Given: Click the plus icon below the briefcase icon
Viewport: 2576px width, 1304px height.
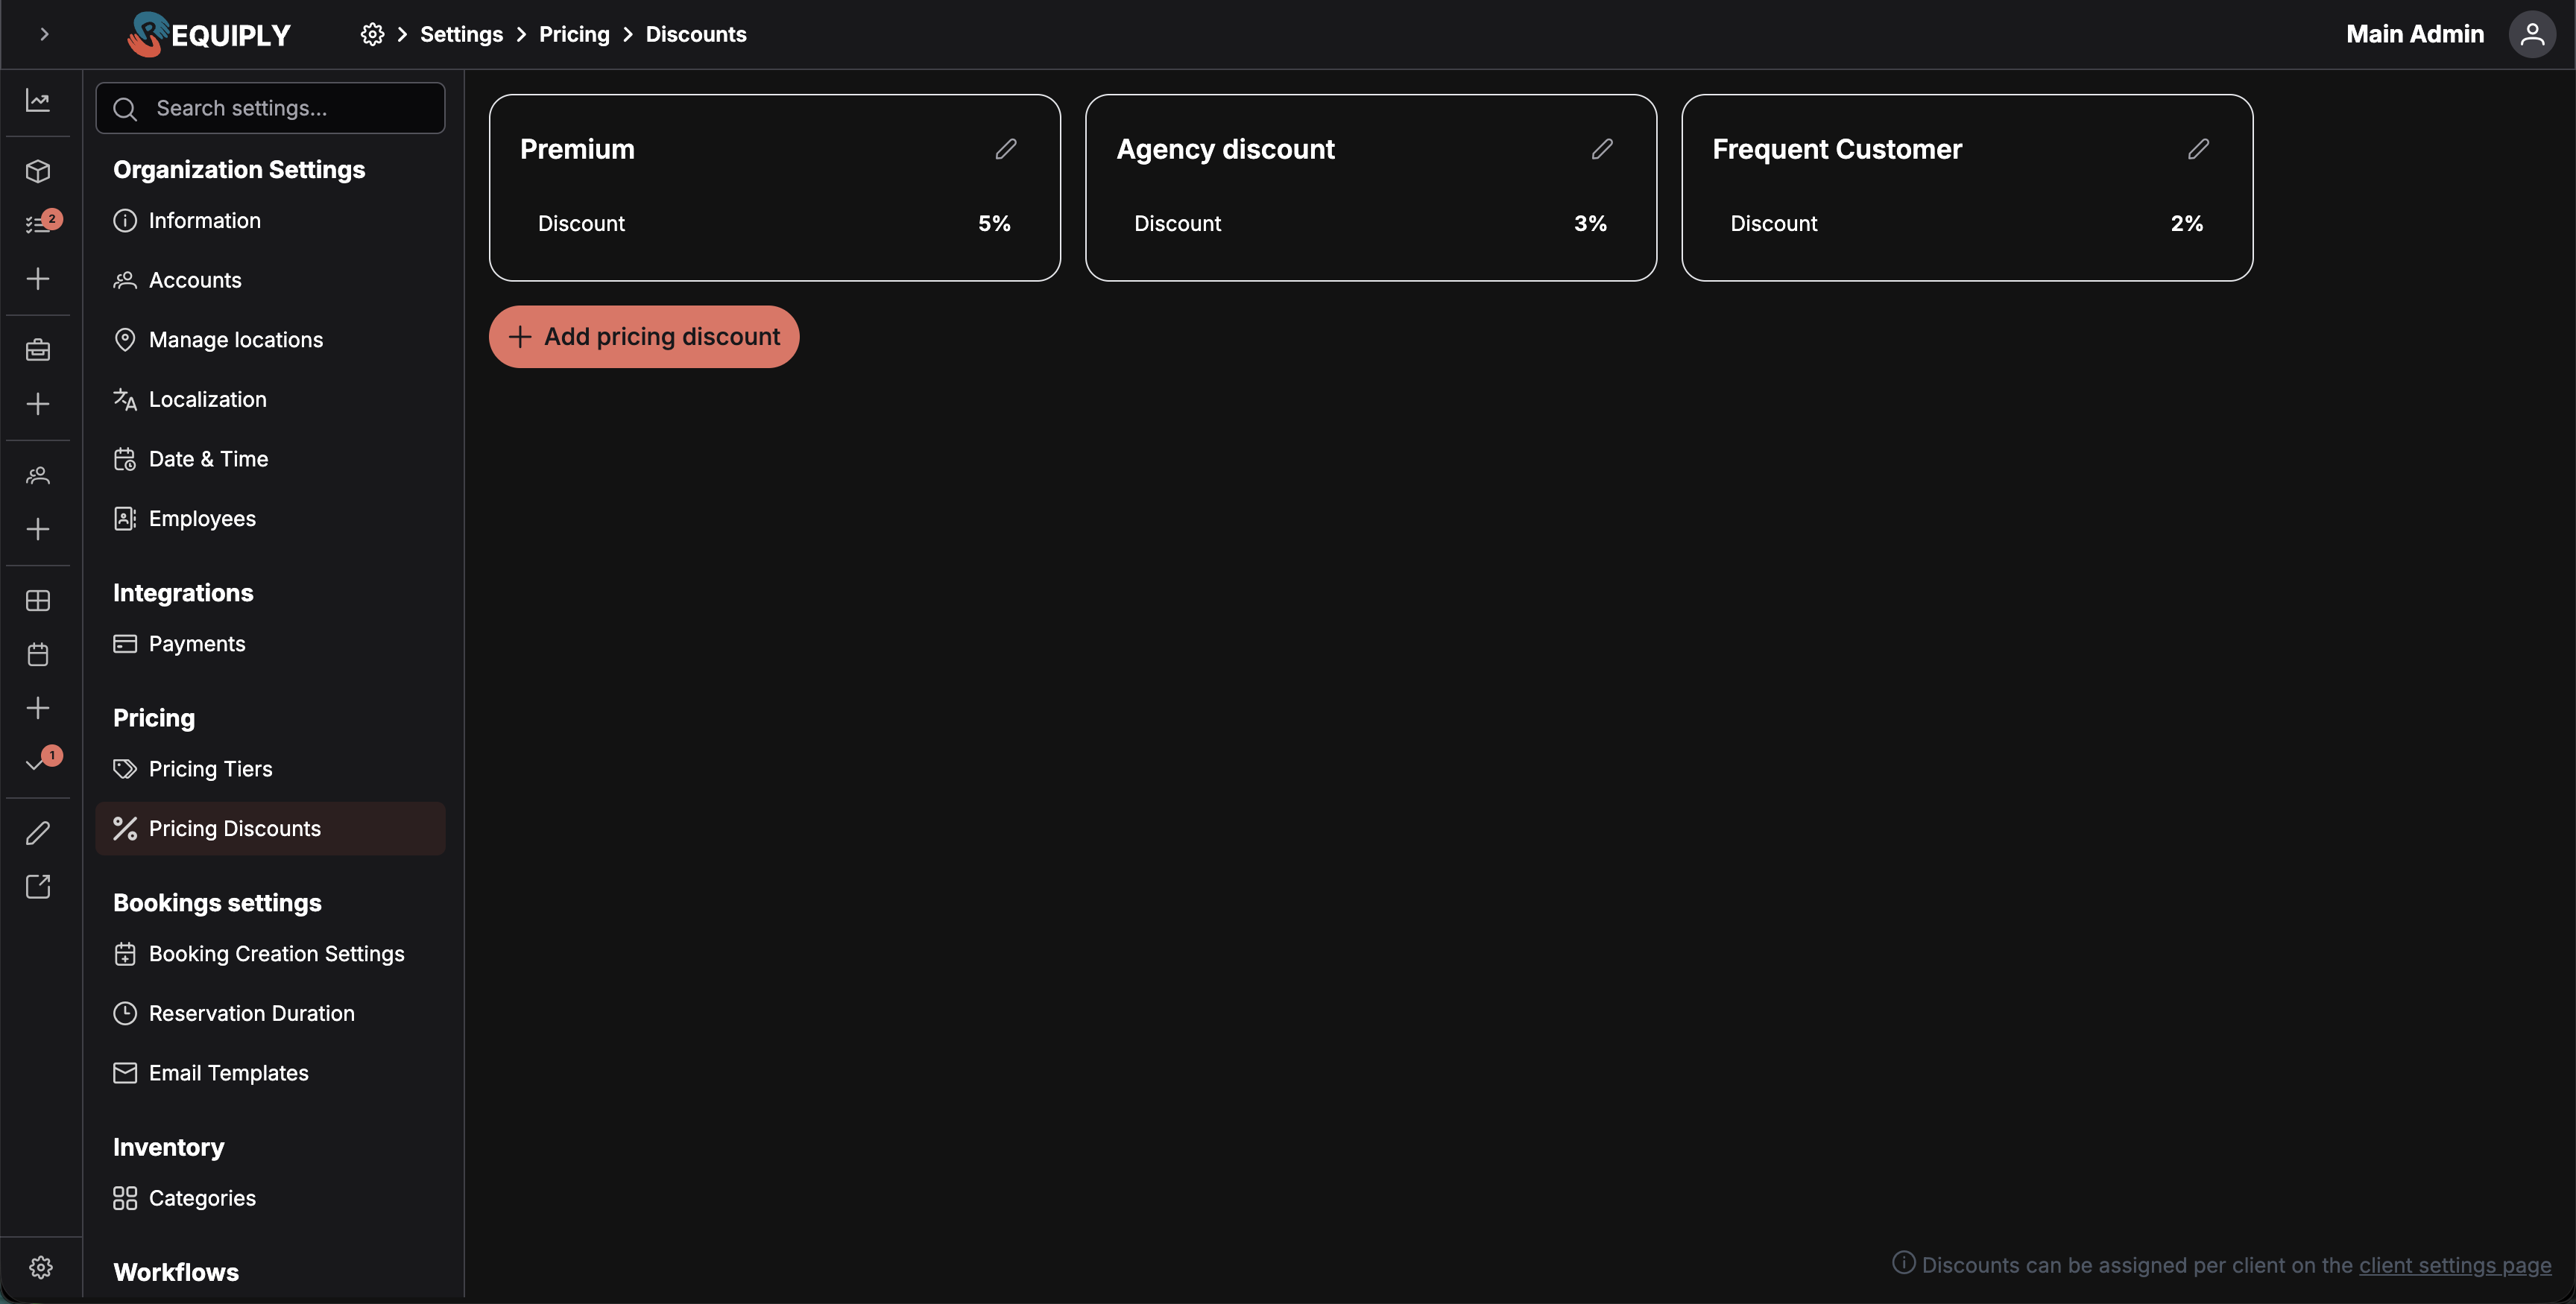Looking at the screenshot, I should coord(38,404).
